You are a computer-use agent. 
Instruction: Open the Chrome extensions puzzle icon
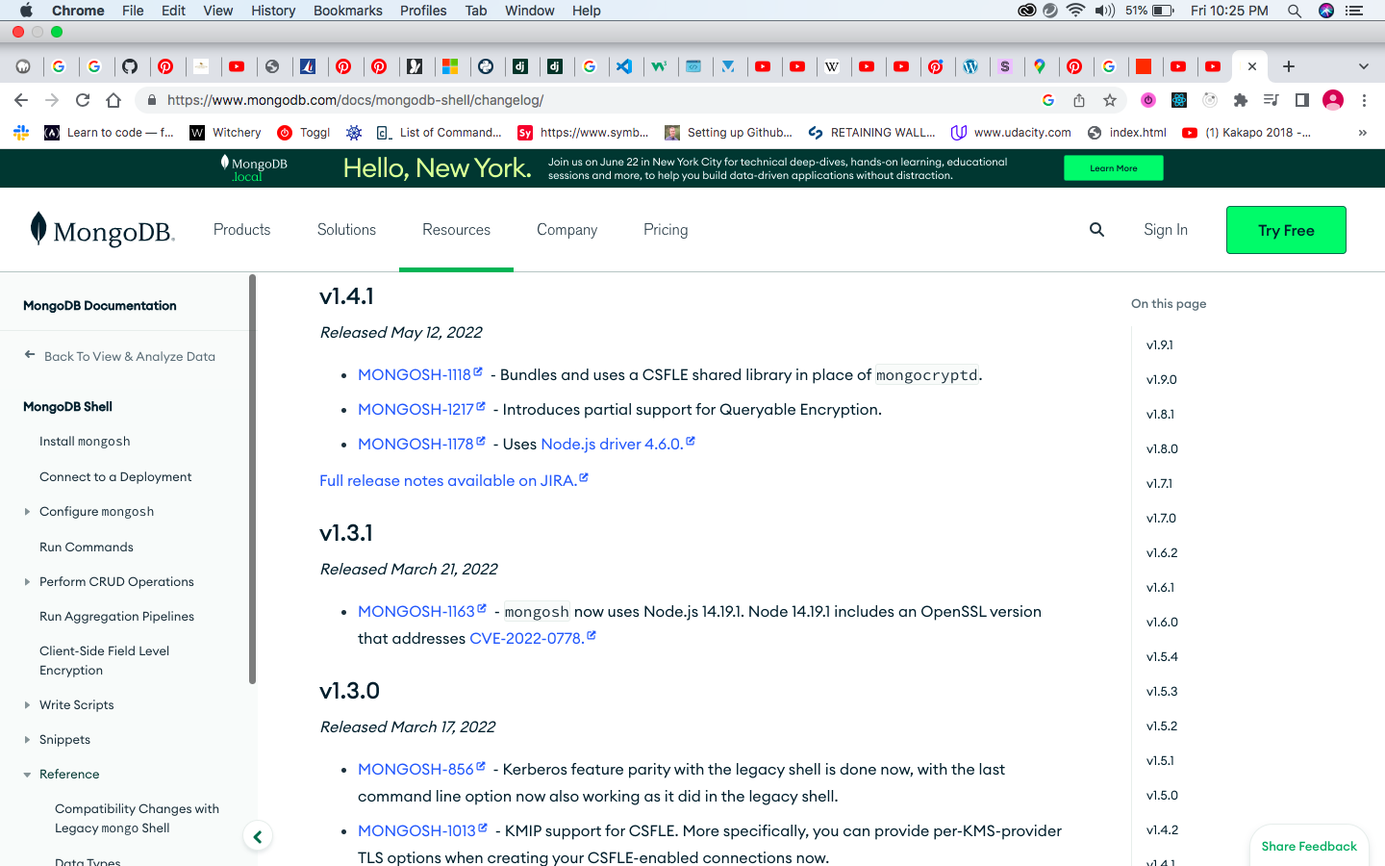tap(1241, 100)
